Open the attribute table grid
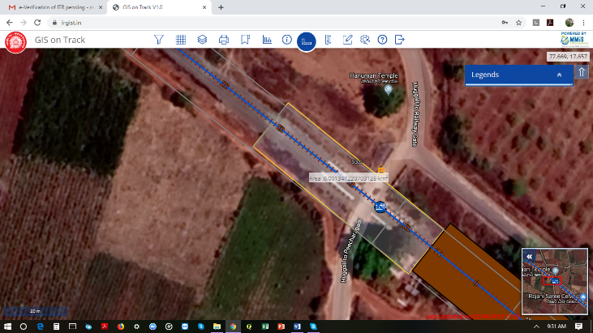 tap(181, 40)
